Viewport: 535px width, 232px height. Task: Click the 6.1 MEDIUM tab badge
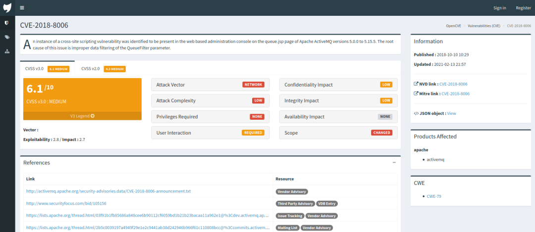click(58, 69)
